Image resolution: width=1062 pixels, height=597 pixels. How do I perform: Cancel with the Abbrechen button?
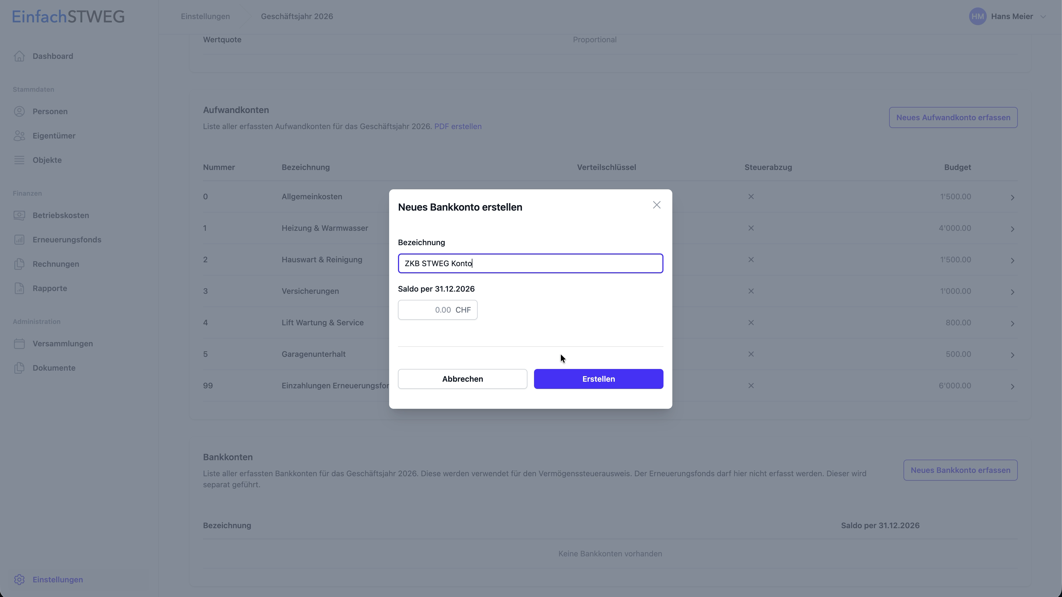[x=462, y=379]
